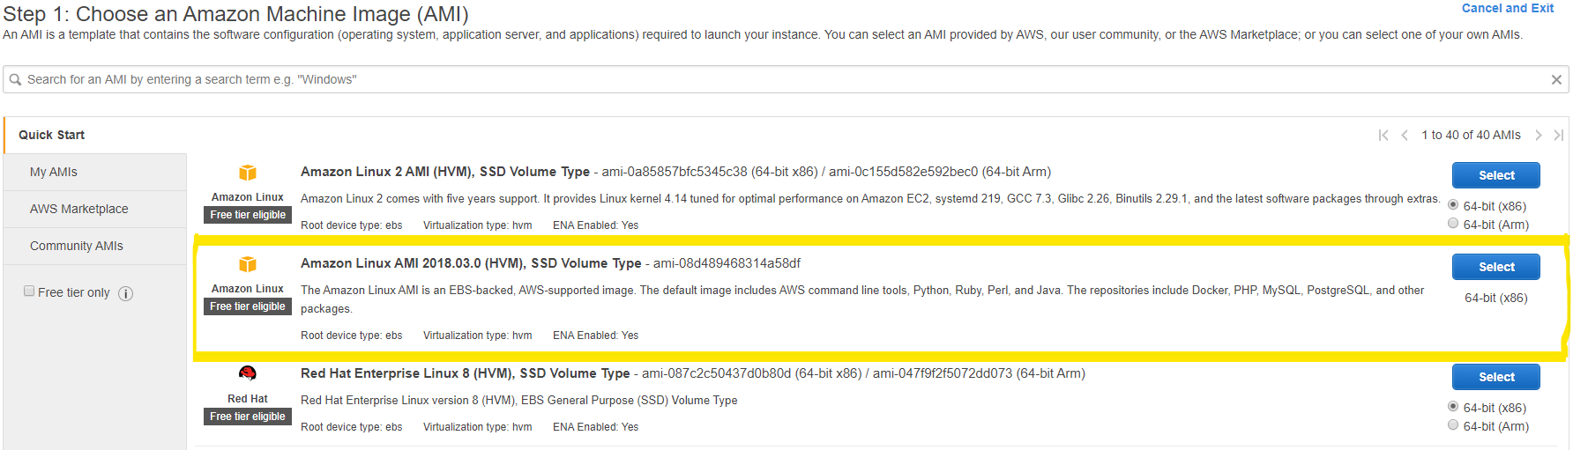Enable the Free tier only checkbox
1573x450 pixels.
click(29, 291)
